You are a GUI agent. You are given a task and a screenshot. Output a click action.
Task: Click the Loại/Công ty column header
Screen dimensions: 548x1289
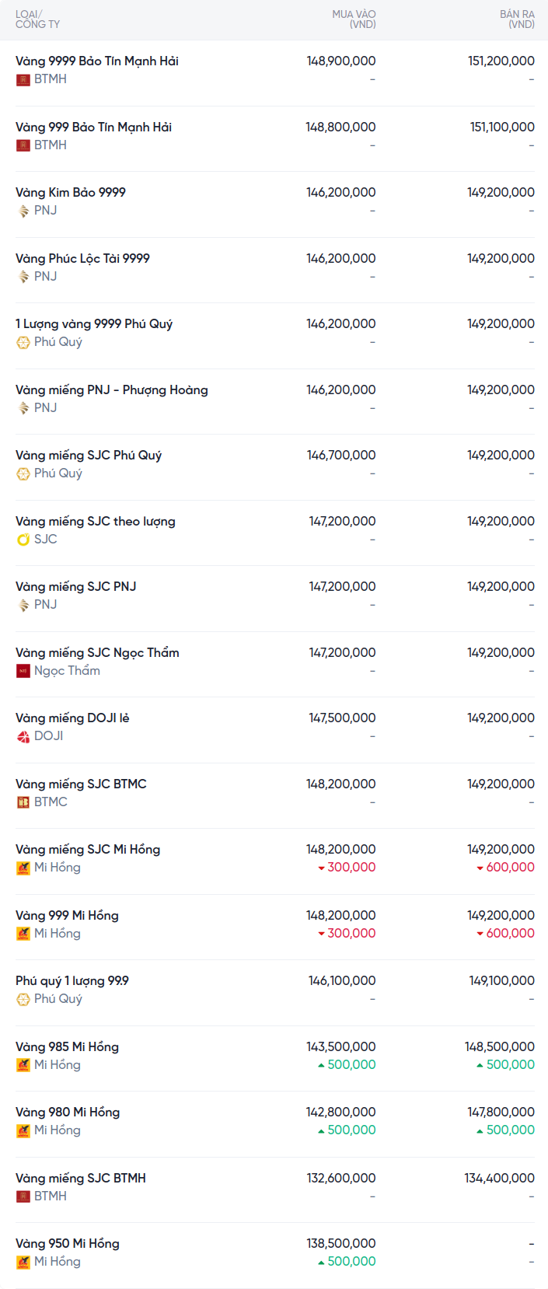click(37, 19)
